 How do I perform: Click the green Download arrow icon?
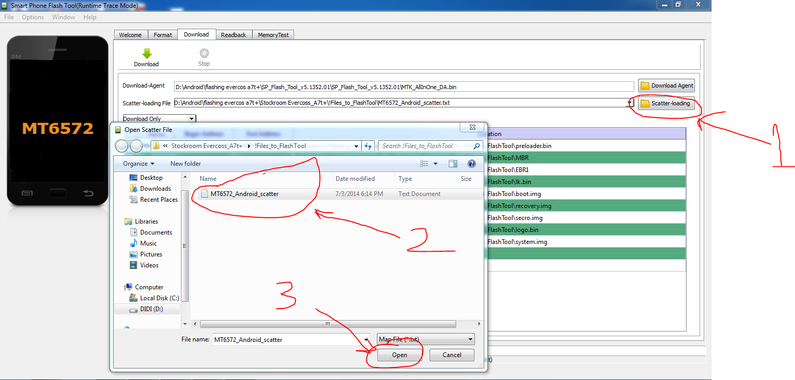[147, 53]
